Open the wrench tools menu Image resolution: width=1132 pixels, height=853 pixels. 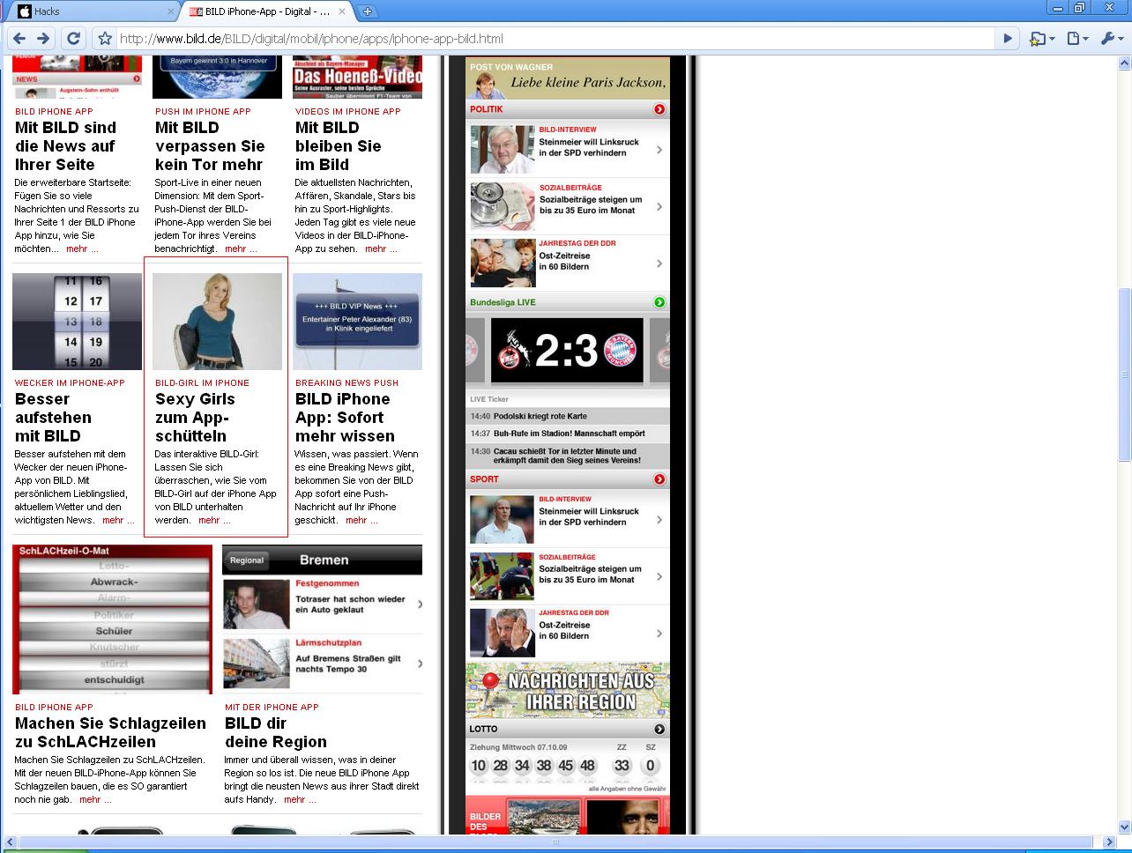click(1113, 39)
